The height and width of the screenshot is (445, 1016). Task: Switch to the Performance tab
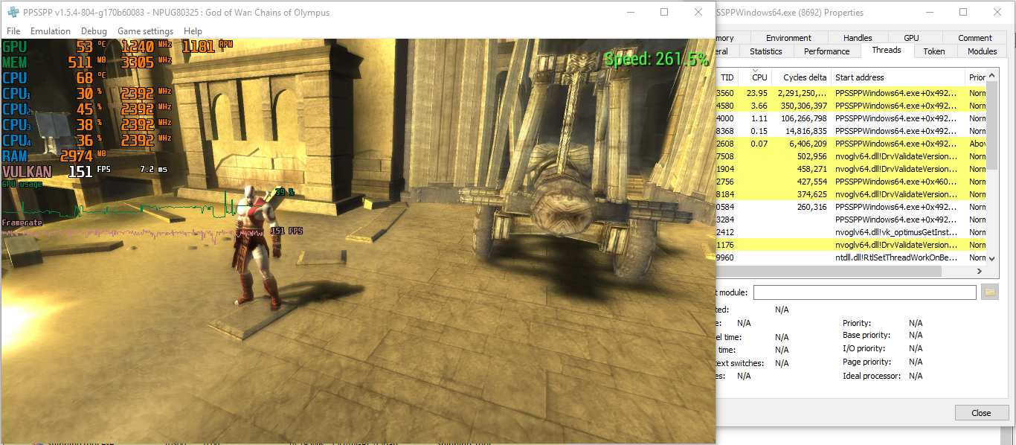[x=826, y=51]
